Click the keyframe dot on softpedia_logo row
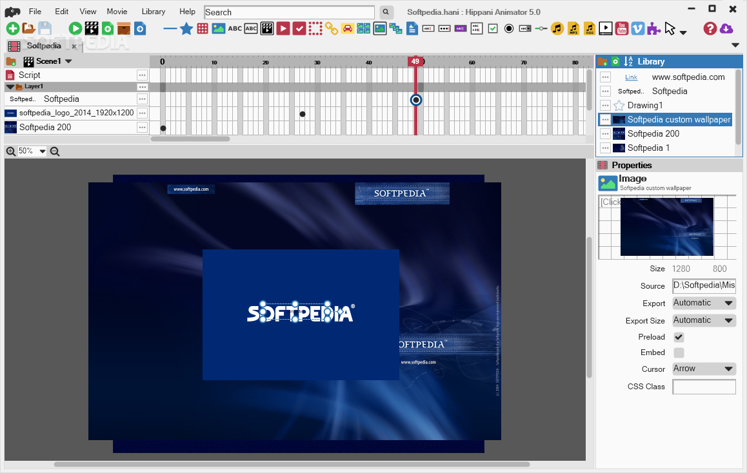747x473 pixels. pos(302,114)
